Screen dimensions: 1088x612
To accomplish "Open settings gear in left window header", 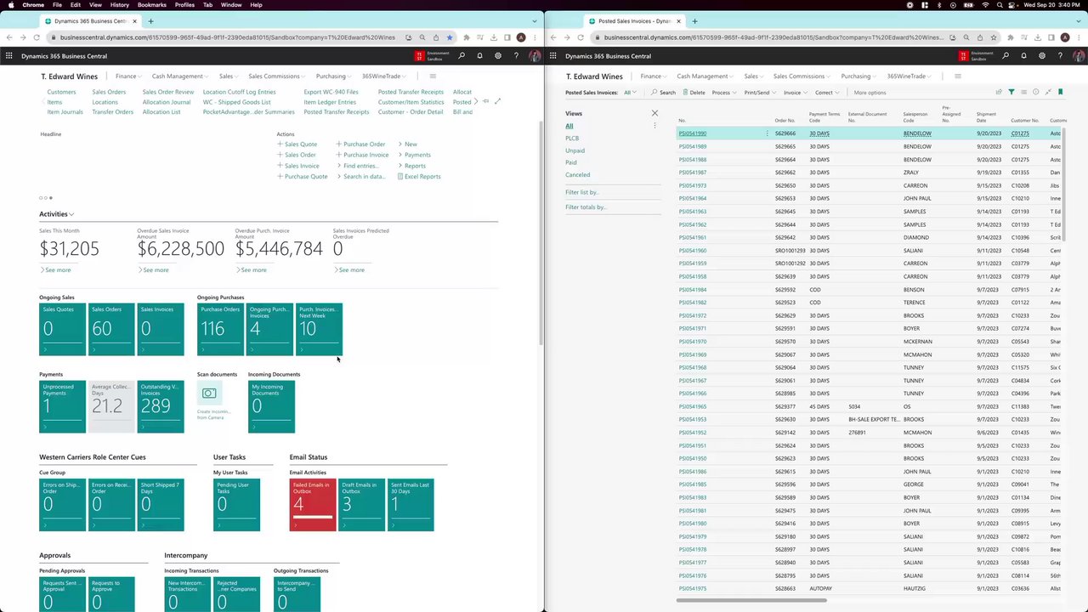I will 498,56.
